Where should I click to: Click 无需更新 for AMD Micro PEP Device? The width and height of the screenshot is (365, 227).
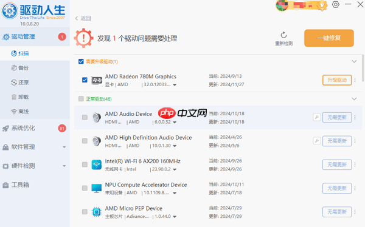[337, 212]
